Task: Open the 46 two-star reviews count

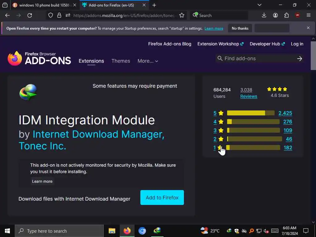Action: (289, 139)
